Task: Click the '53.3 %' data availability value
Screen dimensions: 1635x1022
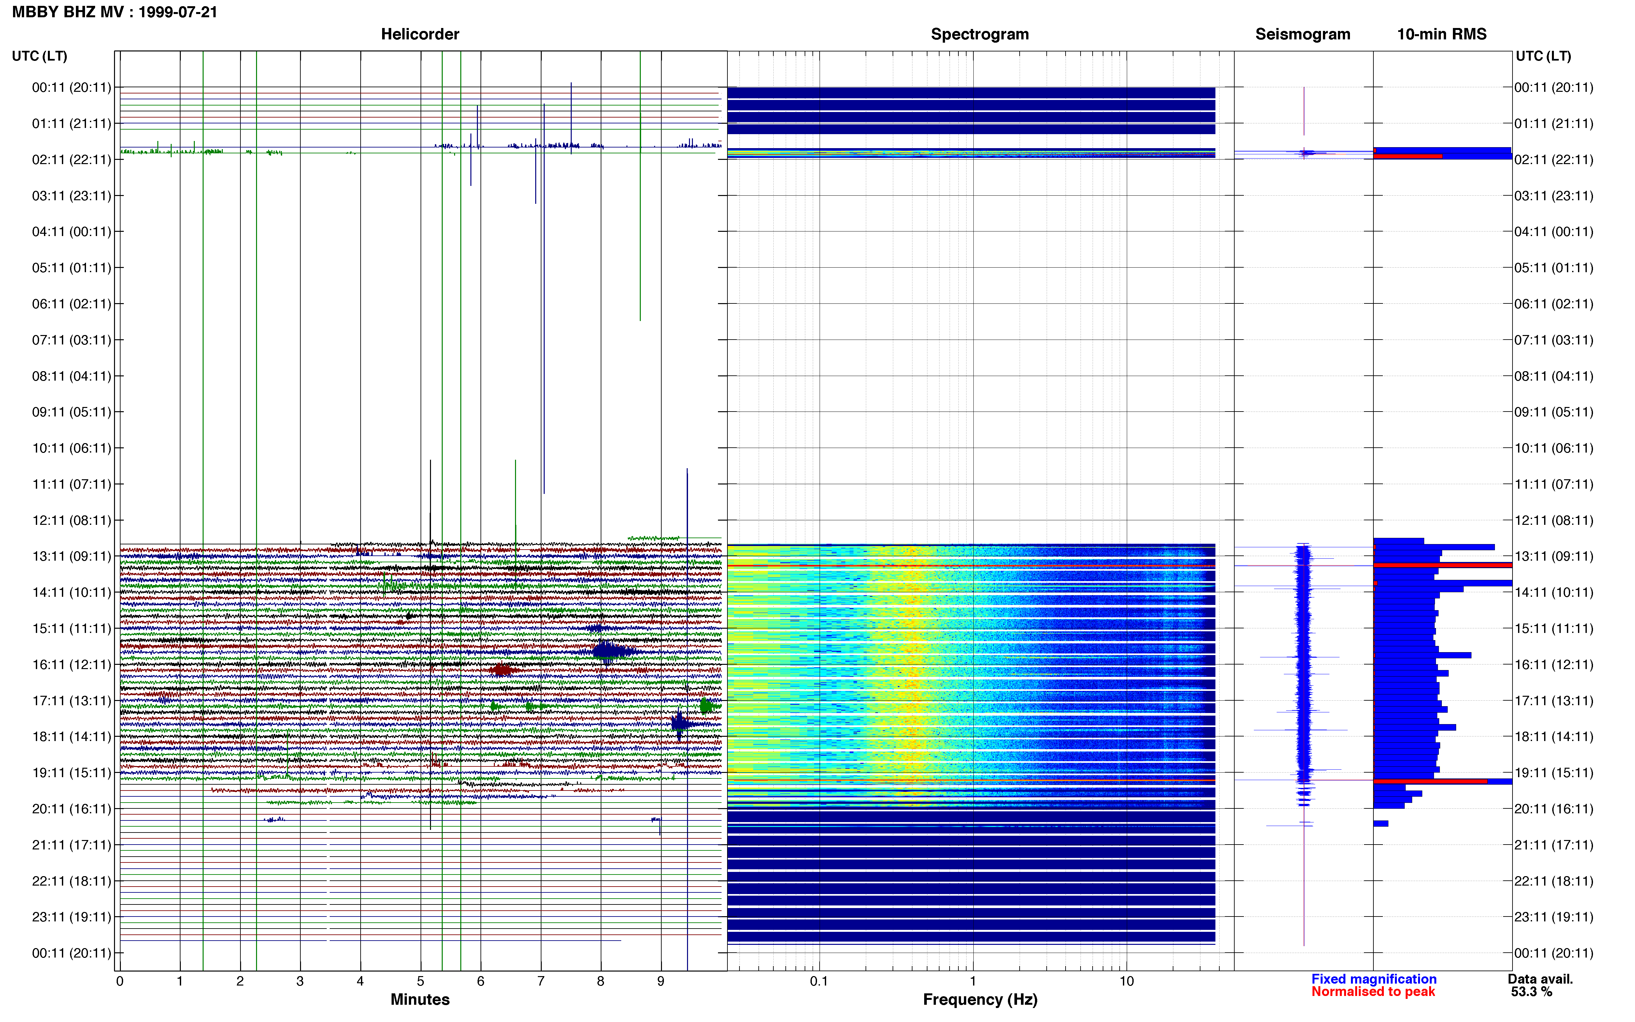Action: 1531,992
